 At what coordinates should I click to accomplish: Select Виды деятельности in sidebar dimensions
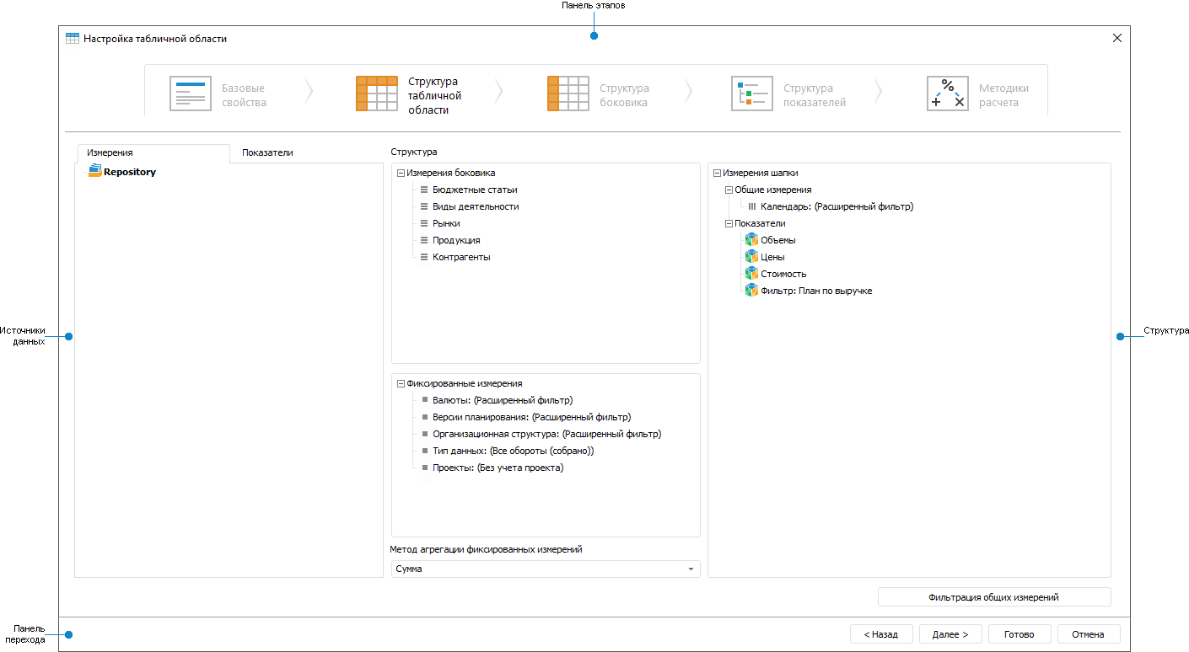[476, 206]
